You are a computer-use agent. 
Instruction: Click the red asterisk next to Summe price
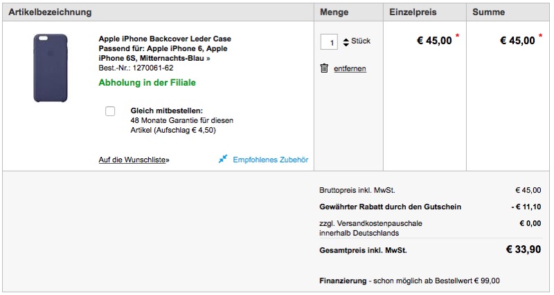[540, 35]
